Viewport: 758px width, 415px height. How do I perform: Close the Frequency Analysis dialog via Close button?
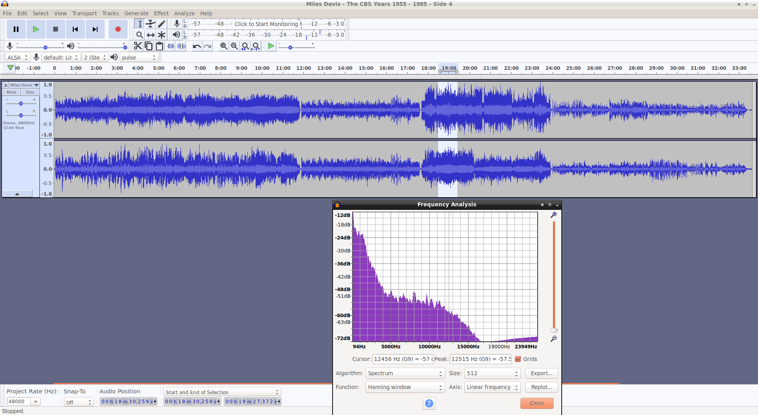point(537,403)
